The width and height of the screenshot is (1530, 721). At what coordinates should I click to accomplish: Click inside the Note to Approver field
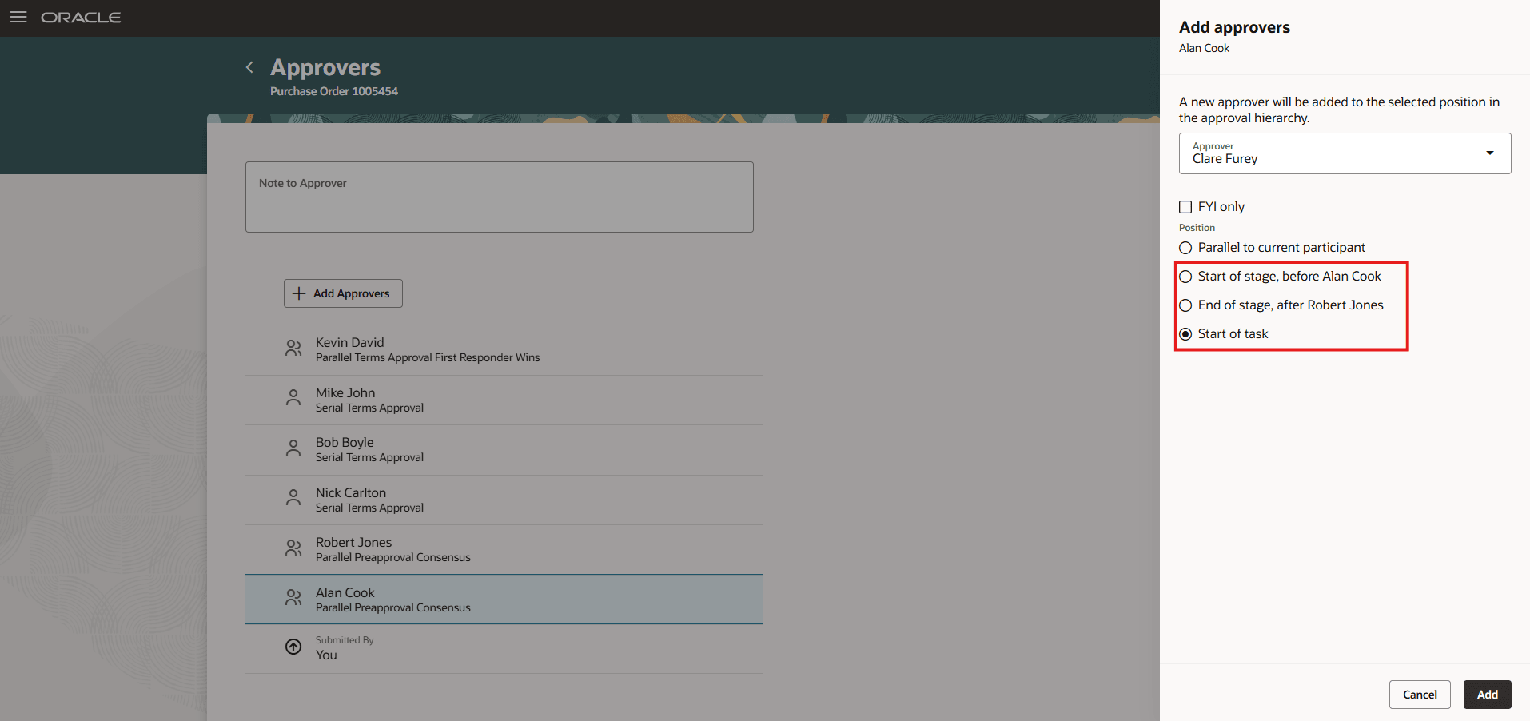click(x=499, y=196)
